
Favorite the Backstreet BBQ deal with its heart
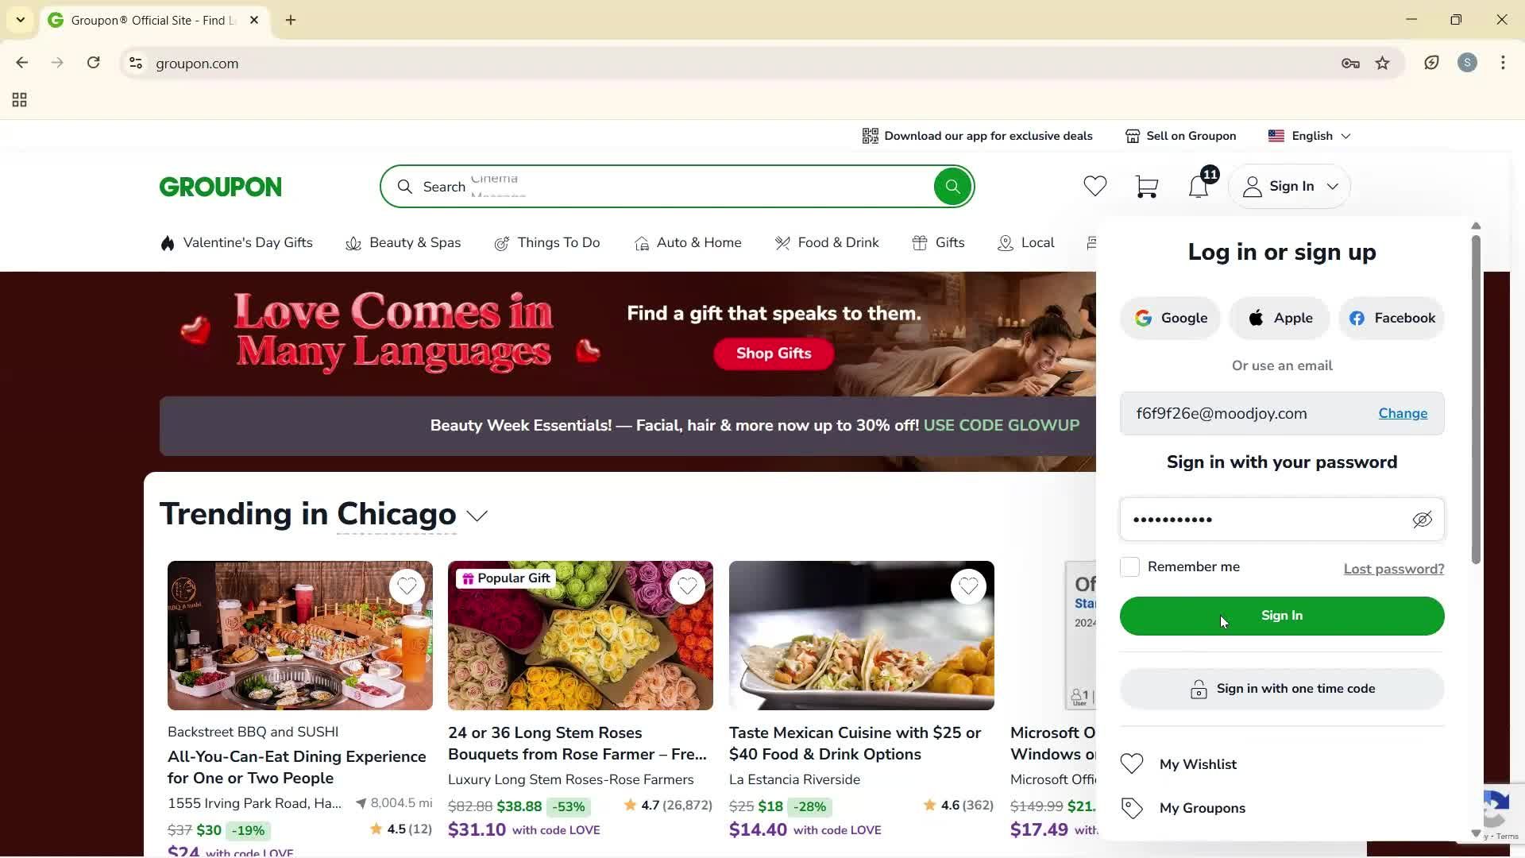(x=407, y=587)
